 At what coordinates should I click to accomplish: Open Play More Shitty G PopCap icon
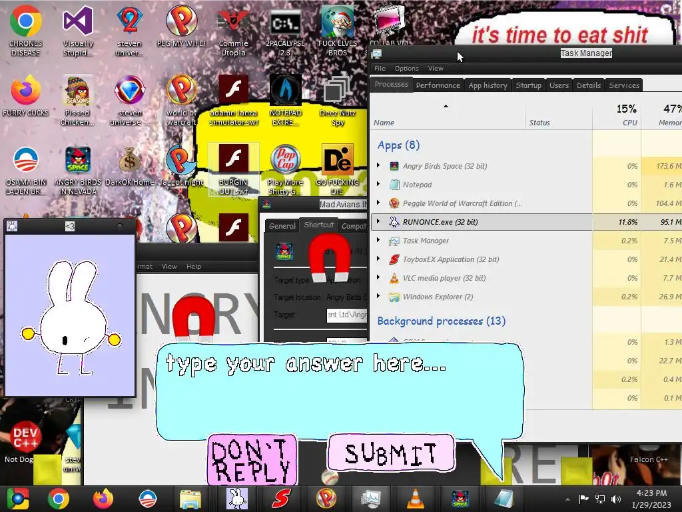pos(285,170)
